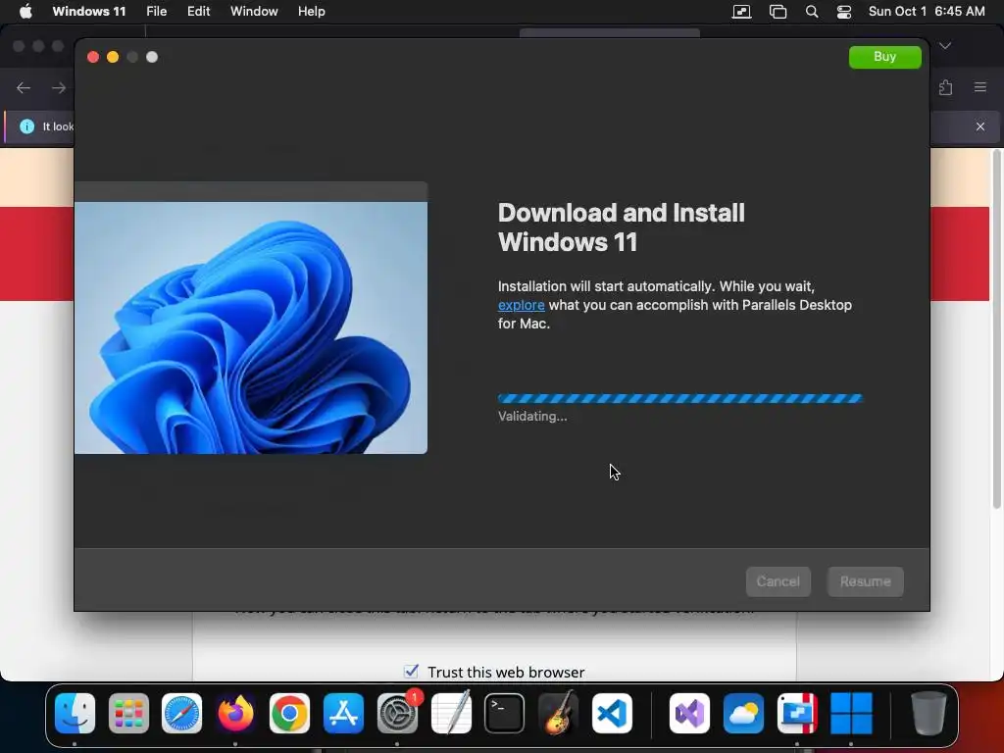Click the Resume button

click(865, 581)
